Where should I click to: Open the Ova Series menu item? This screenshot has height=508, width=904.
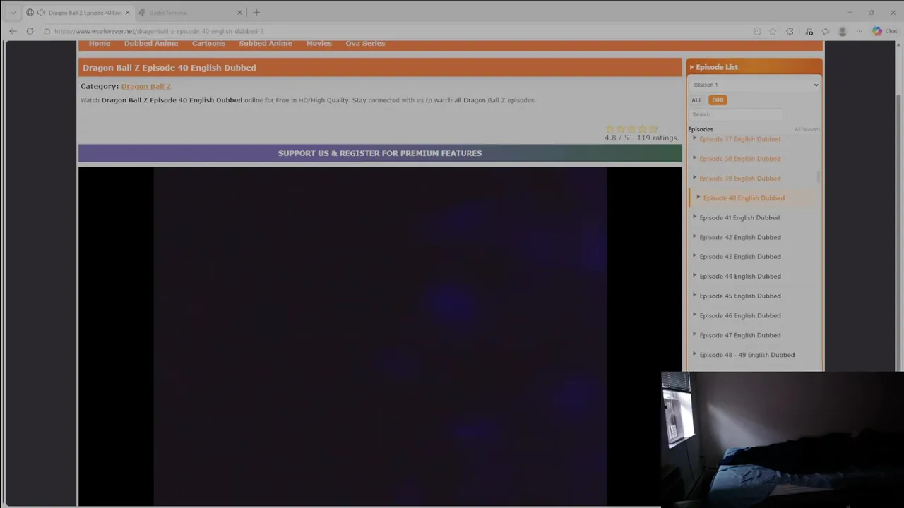tap(365, 44)
